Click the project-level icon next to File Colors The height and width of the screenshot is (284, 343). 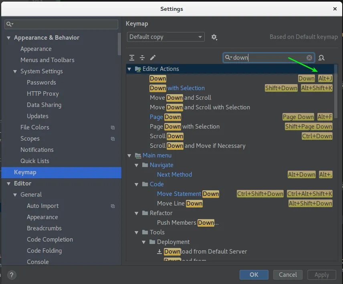click(x=113, y=127)
